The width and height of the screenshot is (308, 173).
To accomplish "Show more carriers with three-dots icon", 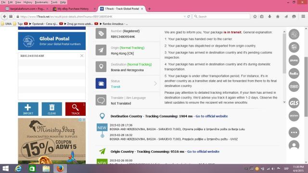I will (294, 133).
